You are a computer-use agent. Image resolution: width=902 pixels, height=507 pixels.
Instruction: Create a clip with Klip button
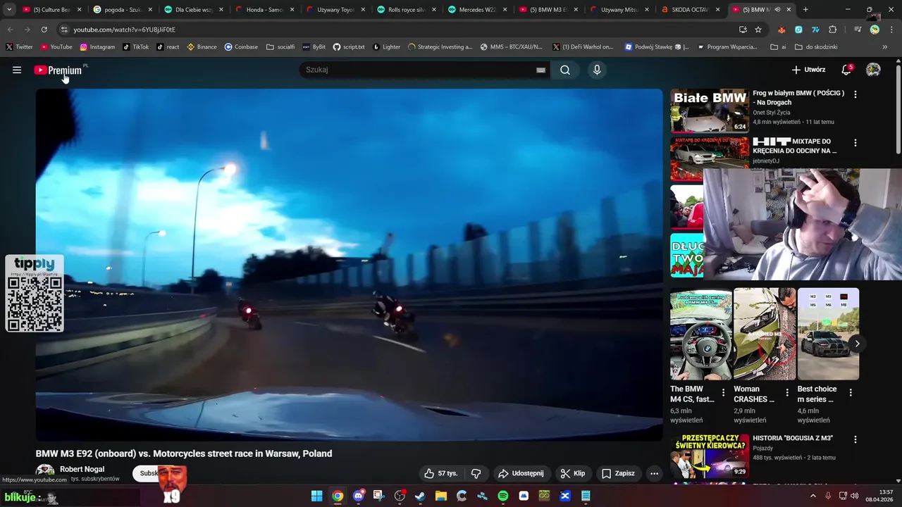(572, 473)
